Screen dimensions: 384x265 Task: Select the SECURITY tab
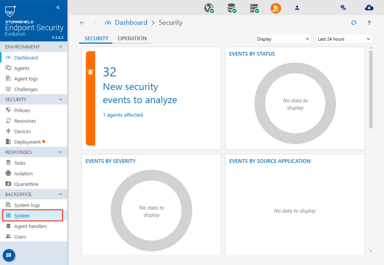96,38
